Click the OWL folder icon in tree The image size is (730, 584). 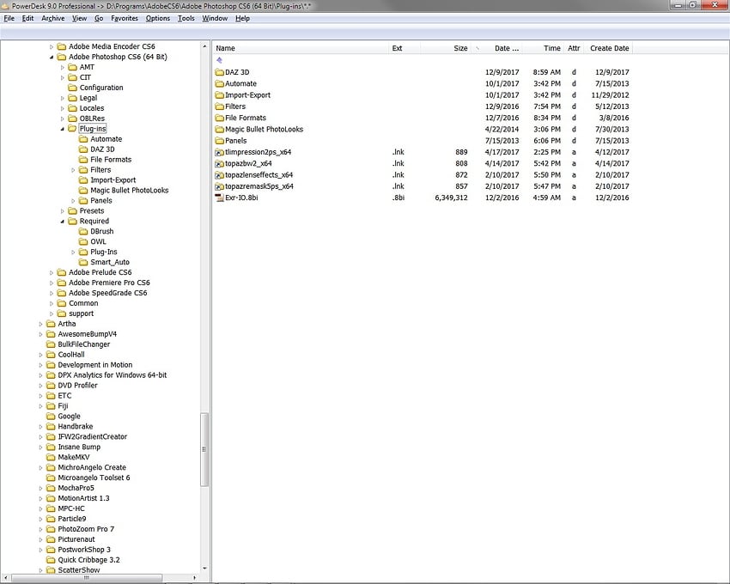point(82,241)
